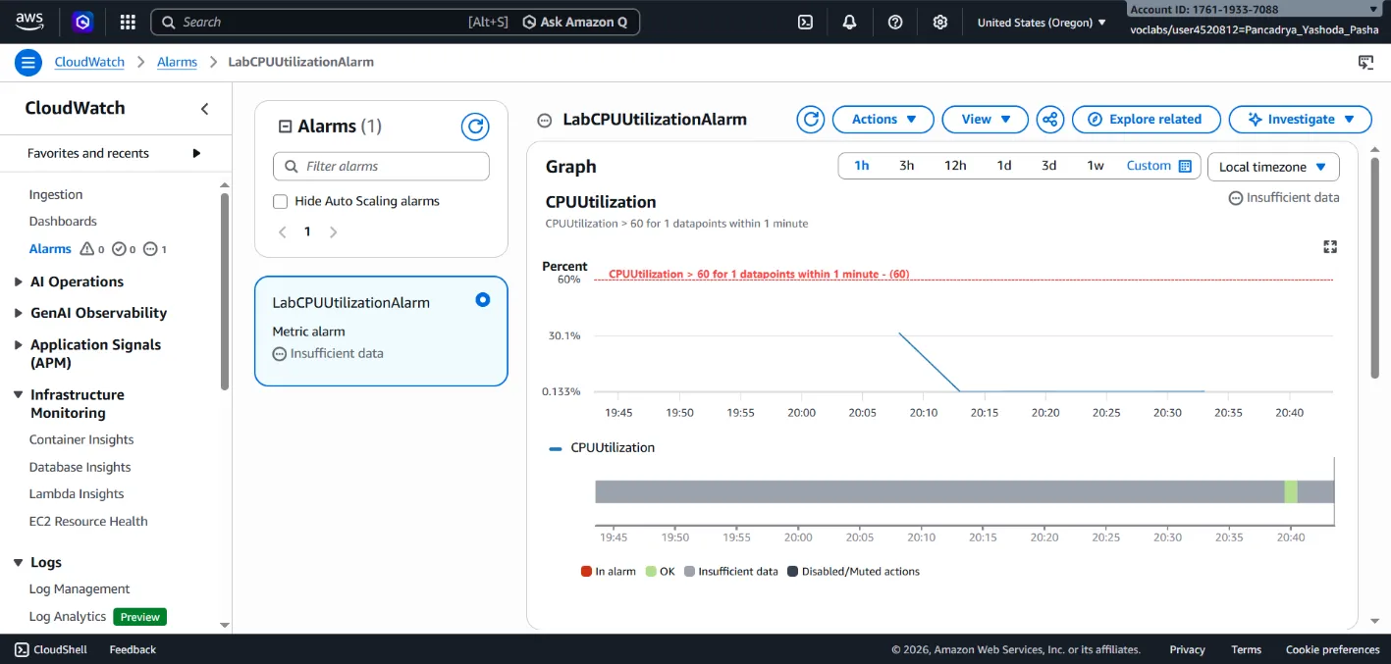
Task: Click the OK count checkmark icon
Action: coord(119,249)
